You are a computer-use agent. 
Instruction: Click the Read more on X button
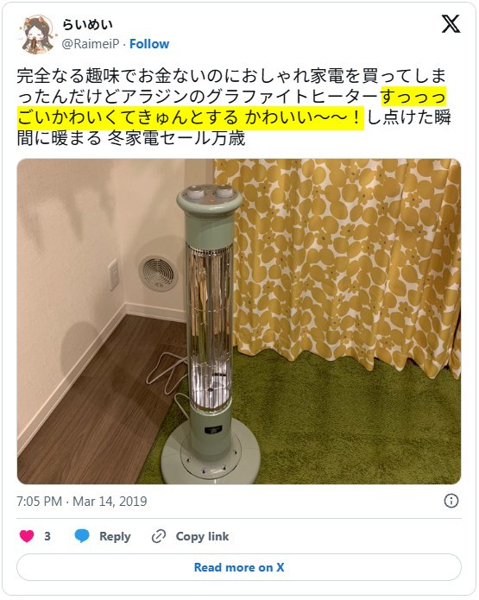(239, 567)
